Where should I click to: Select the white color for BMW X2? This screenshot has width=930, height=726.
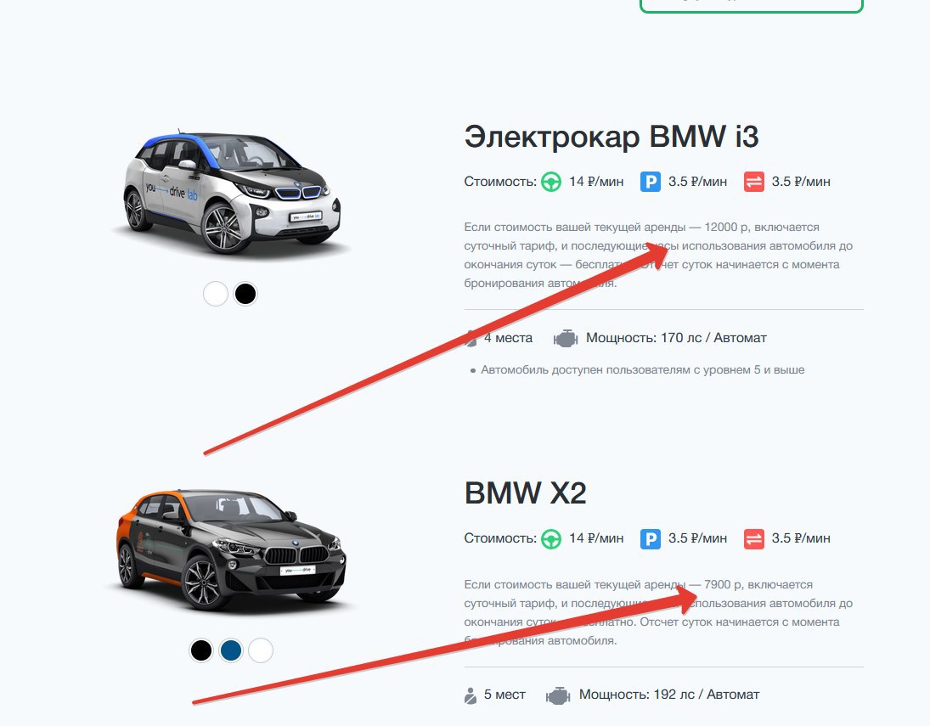coord(261,650)
